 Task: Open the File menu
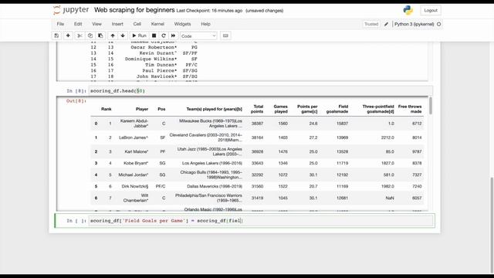(60, 24)
